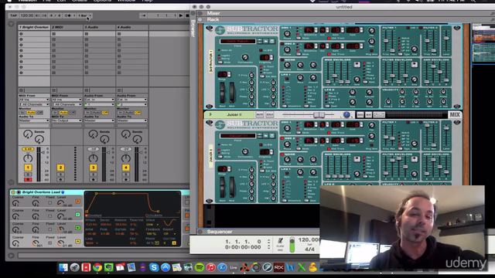Click browse patch folder icon on top Subtractor

[266, 41]
